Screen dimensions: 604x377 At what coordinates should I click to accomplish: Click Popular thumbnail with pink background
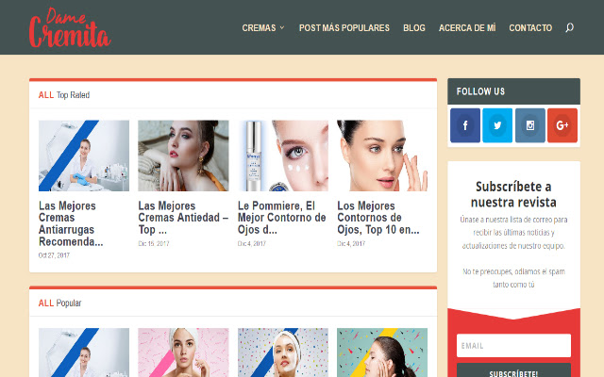pos(183,352)
